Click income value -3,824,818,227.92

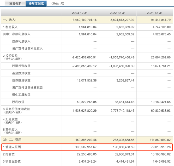point(122,20)
